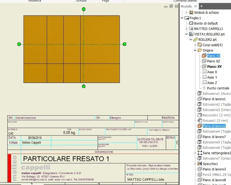Click the 5.05 kg weight value

(69, 132)
